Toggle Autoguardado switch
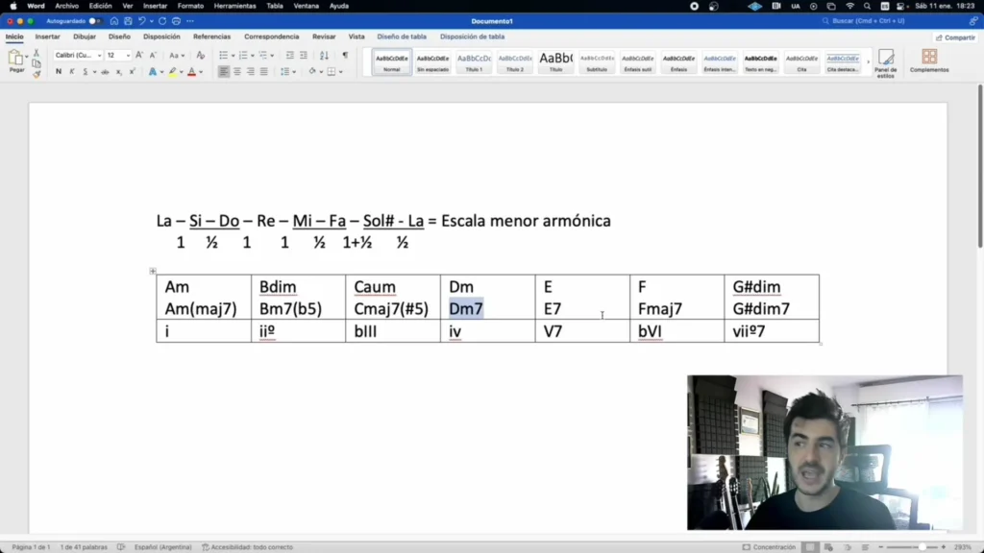Viewport: 984px width, 553px height. [94, 21]
